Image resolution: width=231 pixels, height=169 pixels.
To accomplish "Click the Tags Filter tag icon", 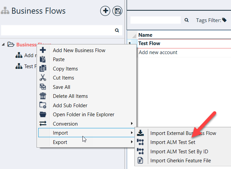I will [224, 20].
